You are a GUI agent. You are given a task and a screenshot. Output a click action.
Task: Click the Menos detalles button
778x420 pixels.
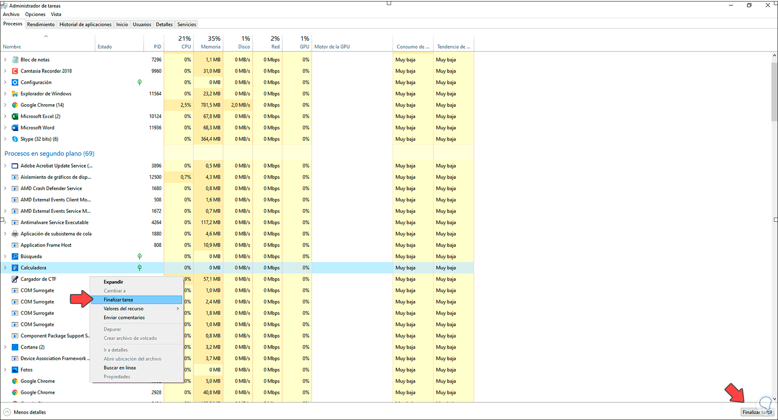click(x=25, y=412)
